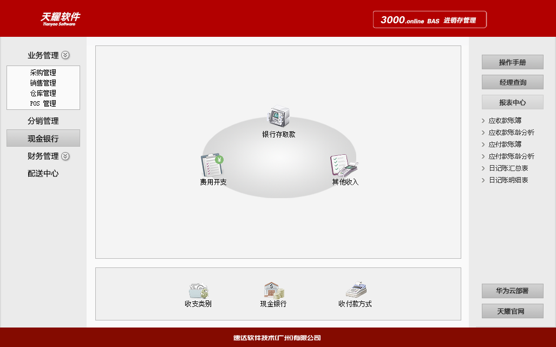
Task: Open the 分销管理 menu
Action: [x=43, y=121]
